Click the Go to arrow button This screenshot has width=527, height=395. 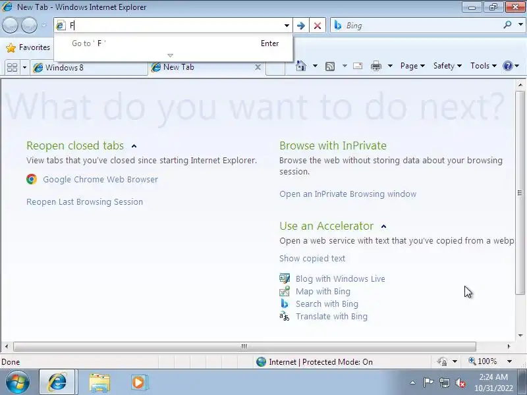click(x=301, y=26)
